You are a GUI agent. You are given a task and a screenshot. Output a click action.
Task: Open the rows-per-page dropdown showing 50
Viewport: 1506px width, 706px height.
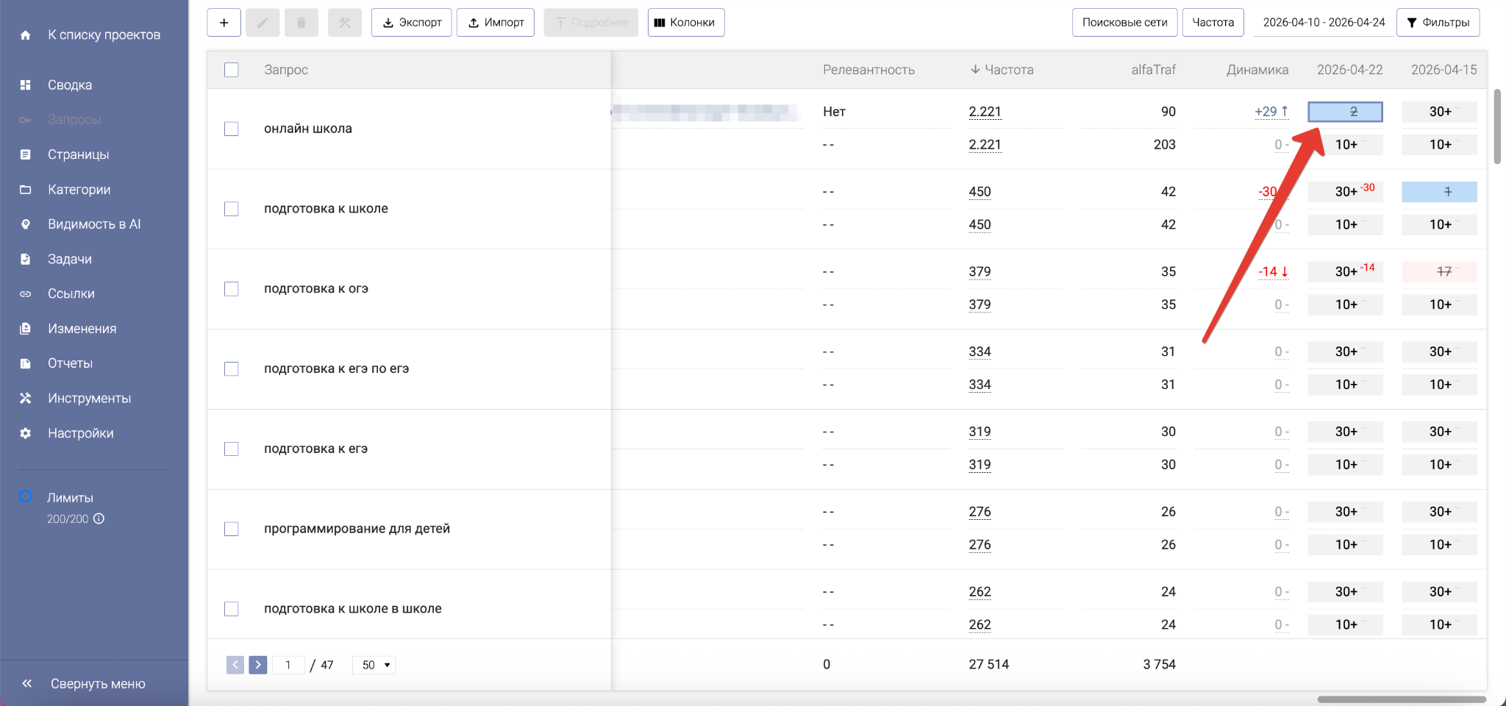click(374, 665)
